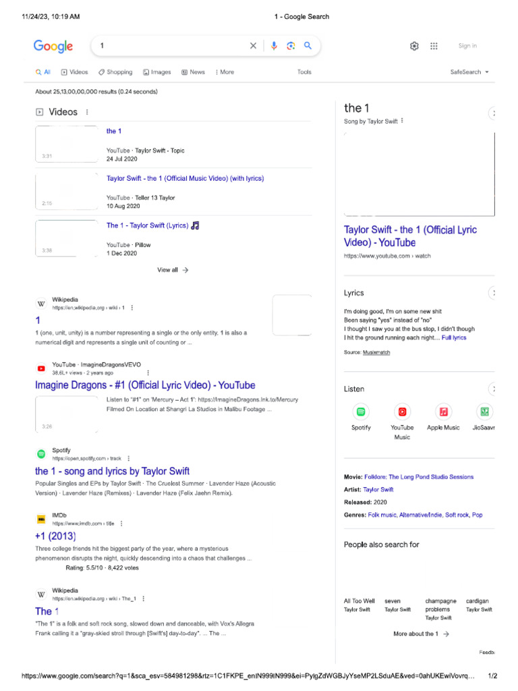
Task: Select 'All Too Well' related search
Action: point(359,605)
